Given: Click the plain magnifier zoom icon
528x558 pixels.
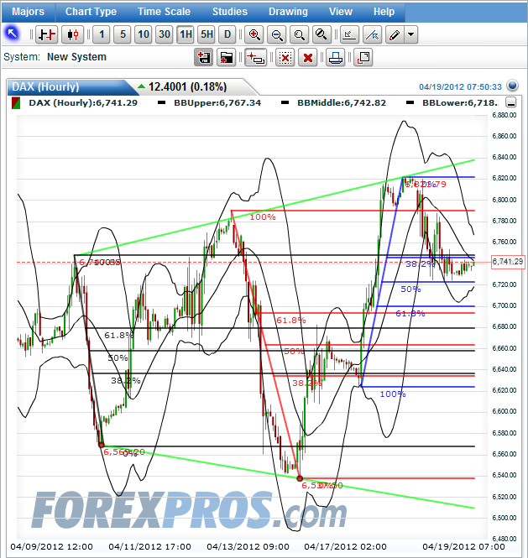Looking at the screenshot, I should tap(299, 34).
